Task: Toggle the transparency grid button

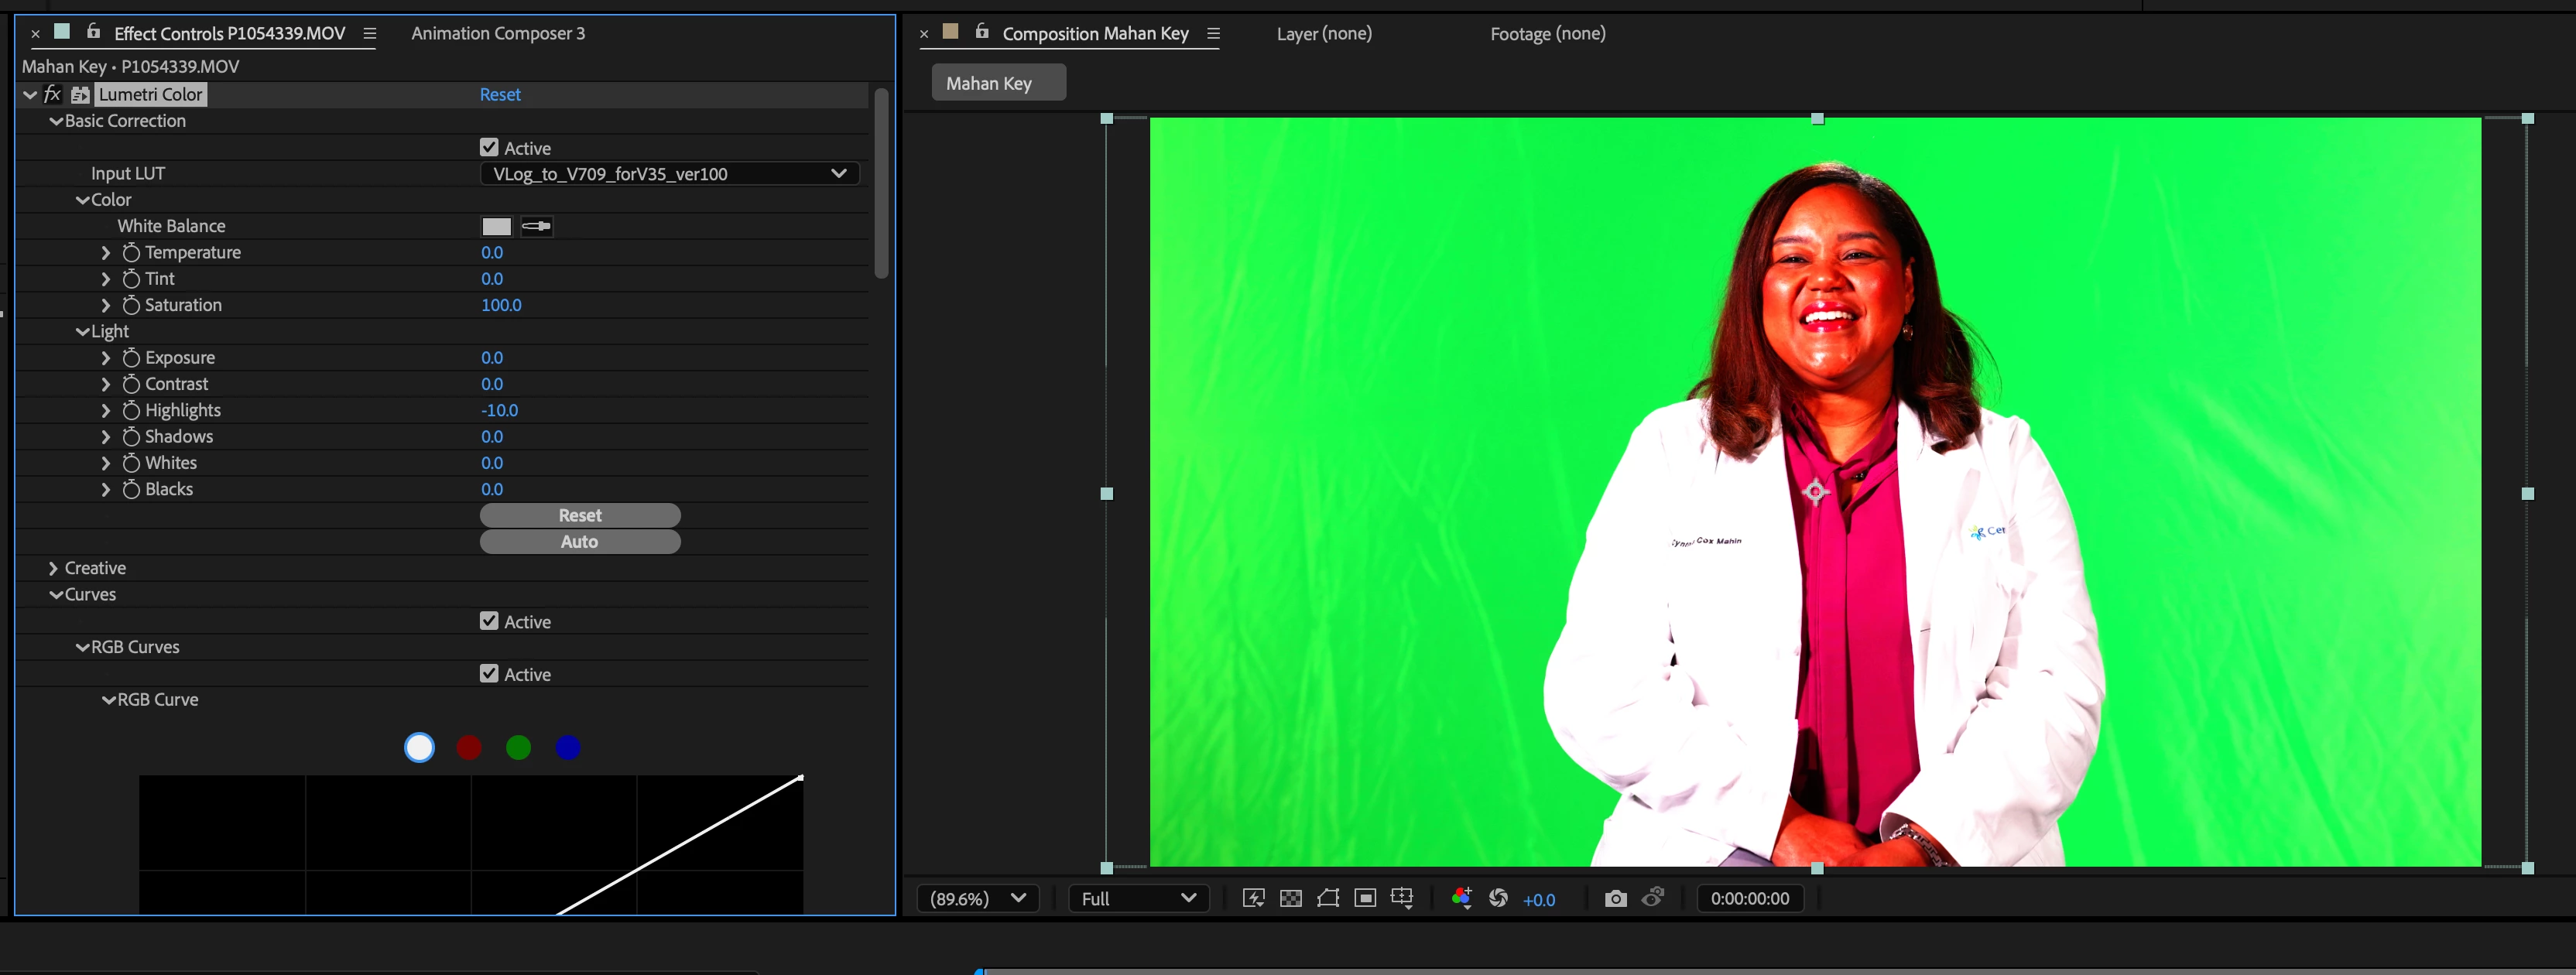Action: (1290, 898)
